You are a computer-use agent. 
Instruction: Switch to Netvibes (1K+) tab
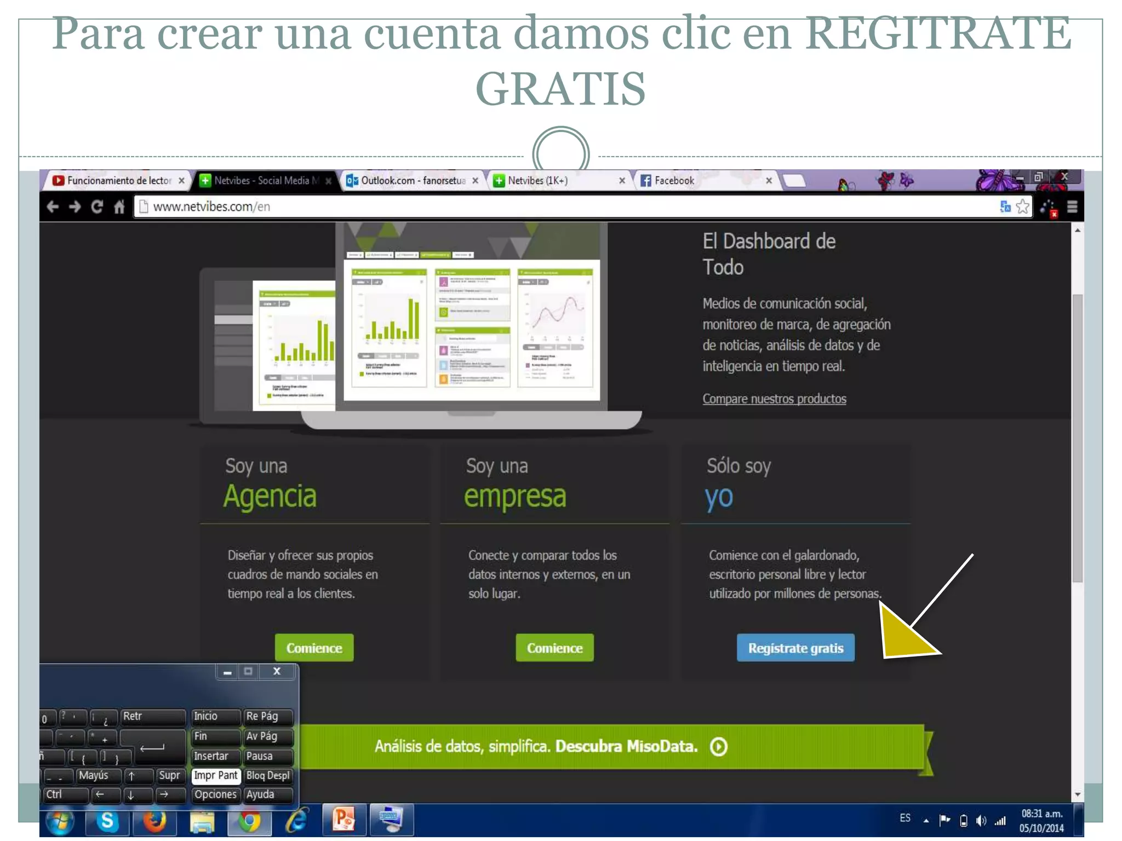tap(559, 181)
